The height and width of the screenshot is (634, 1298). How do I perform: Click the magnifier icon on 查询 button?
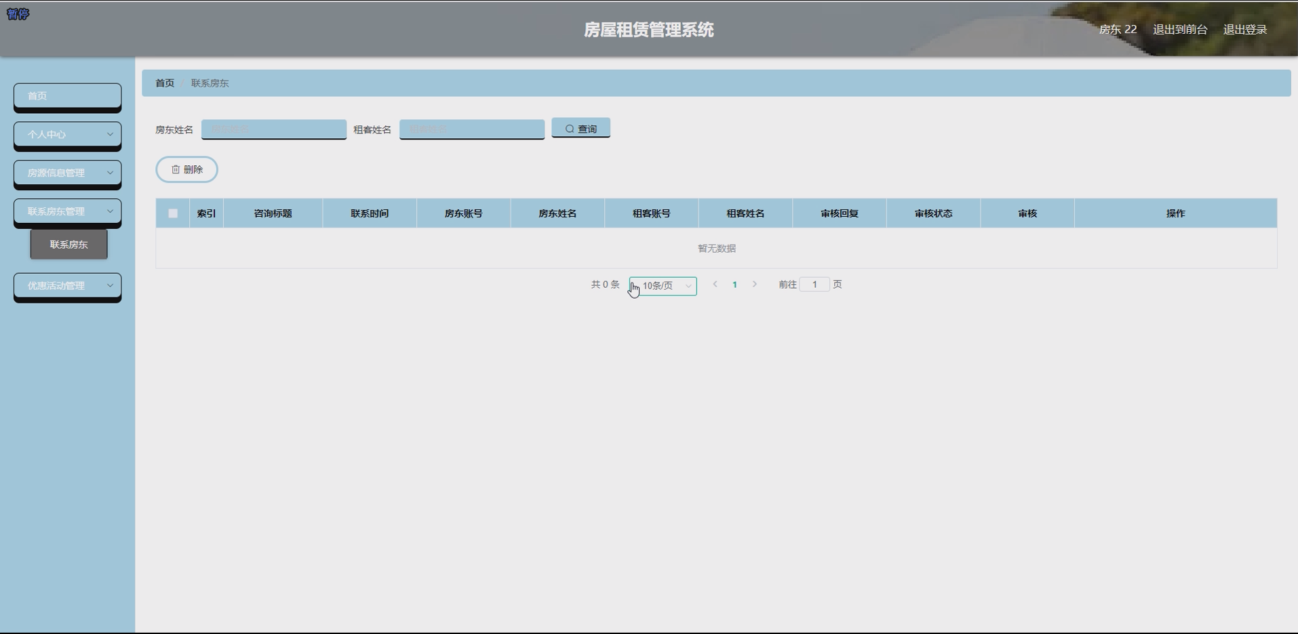(570, 129)
